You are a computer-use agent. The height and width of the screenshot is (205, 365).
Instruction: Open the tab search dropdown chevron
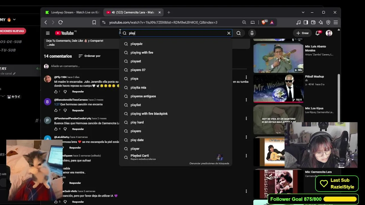tap(303, 12)
